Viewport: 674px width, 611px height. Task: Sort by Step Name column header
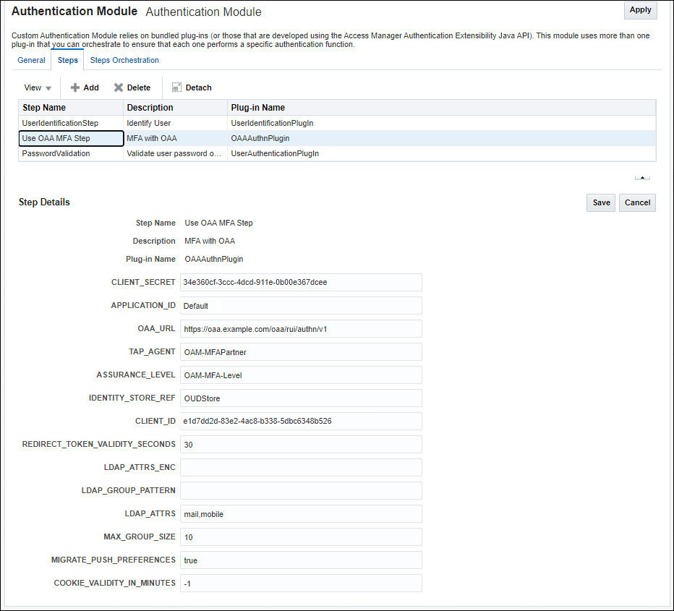point(71,108)
